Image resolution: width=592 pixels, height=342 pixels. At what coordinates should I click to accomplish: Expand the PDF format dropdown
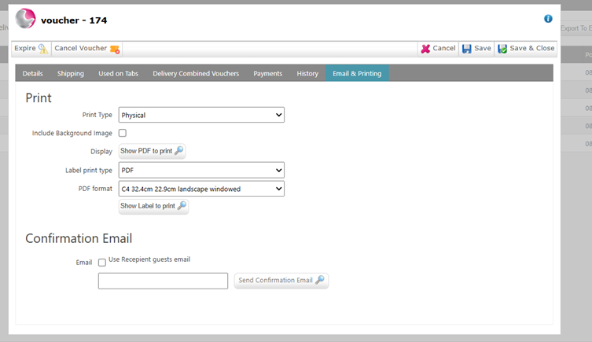(201, 189)
